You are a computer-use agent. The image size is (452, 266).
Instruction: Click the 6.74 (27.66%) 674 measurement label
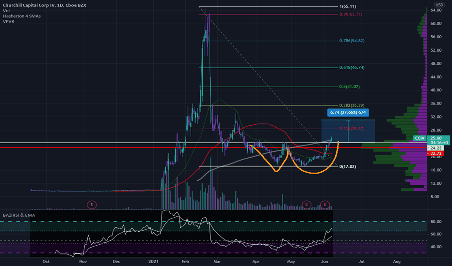348,112
